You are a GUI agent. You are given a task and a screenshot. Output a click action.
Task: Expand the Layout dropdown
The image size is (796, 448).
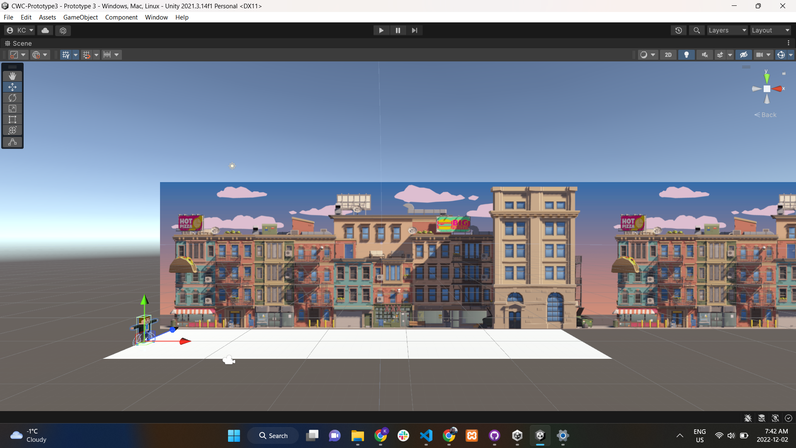(770, 30)
